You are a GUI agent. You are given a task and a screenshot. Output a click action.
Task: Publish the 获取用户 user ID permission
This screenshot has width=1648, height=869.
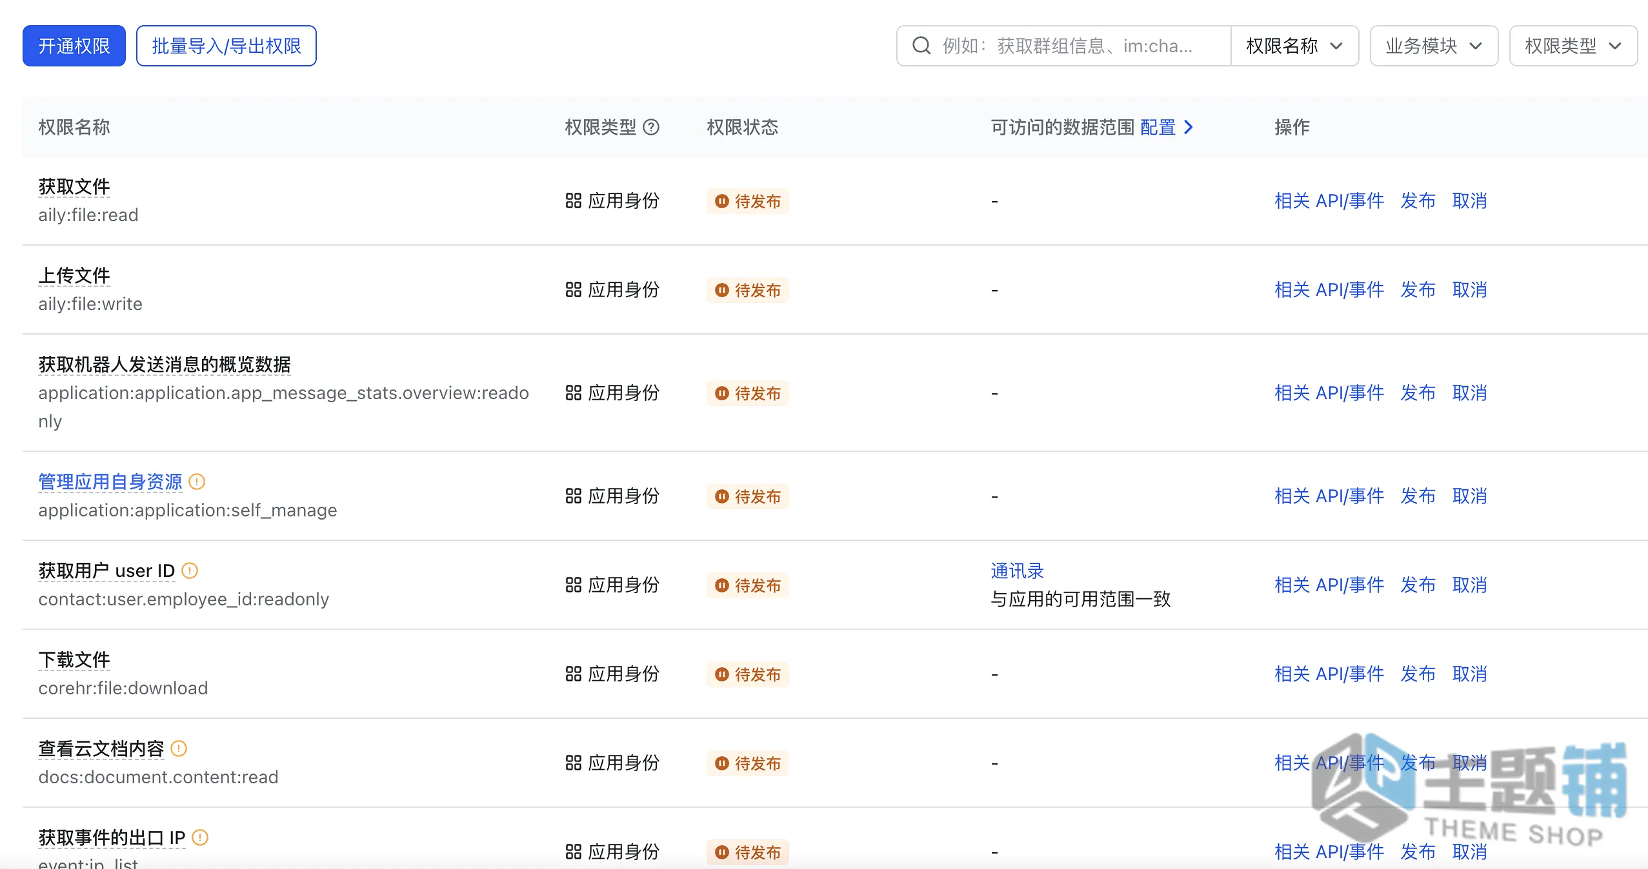(1418, 585)
